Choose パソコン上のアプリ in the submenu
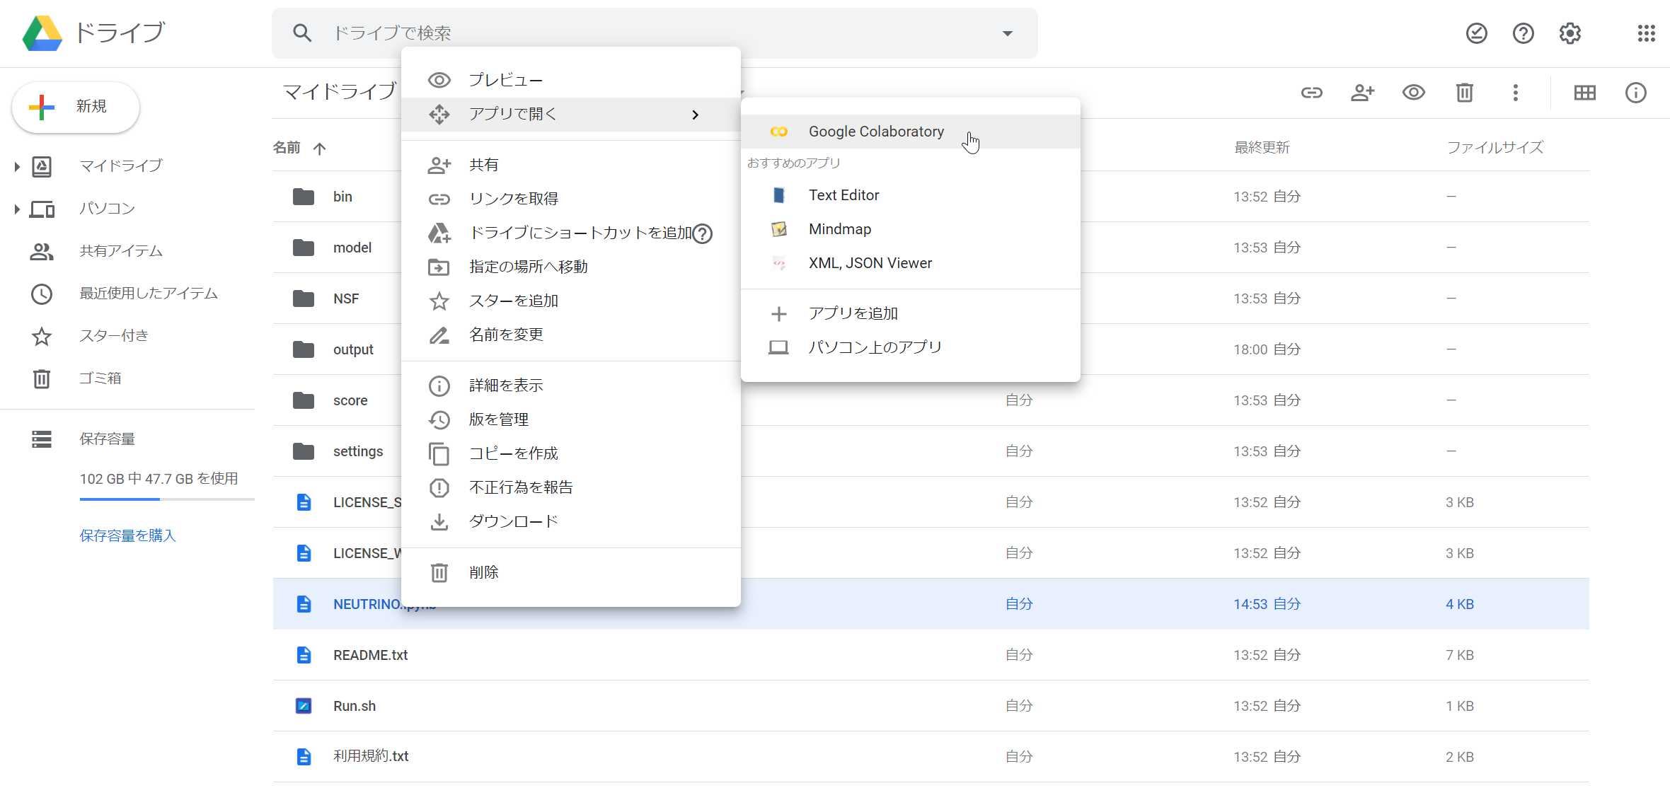The image size is (1670, 800). (911, 347)
